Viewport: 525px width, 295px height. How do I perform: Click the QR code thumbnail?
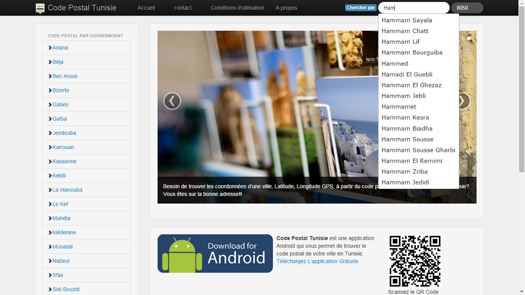coord(414,261)
